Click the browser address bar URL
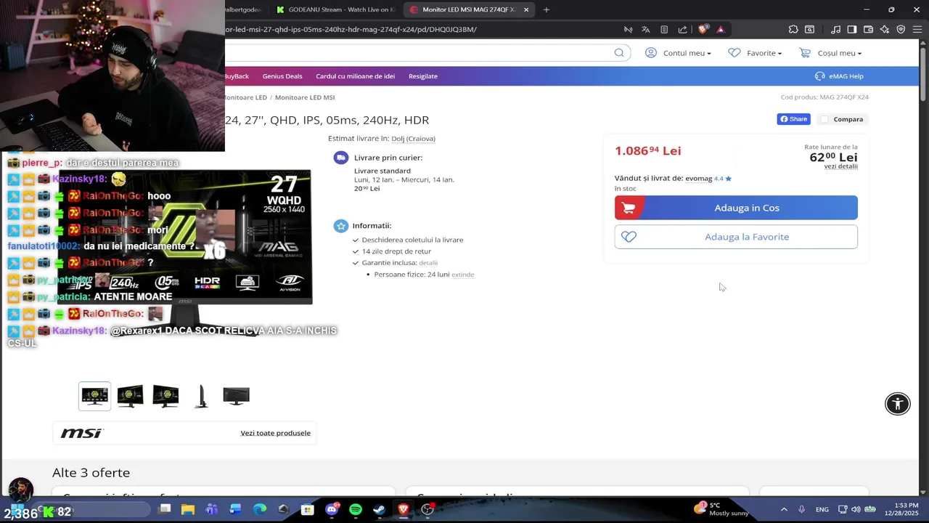The width and height of the screenshot is (929, 523). (x=350, y=30)
